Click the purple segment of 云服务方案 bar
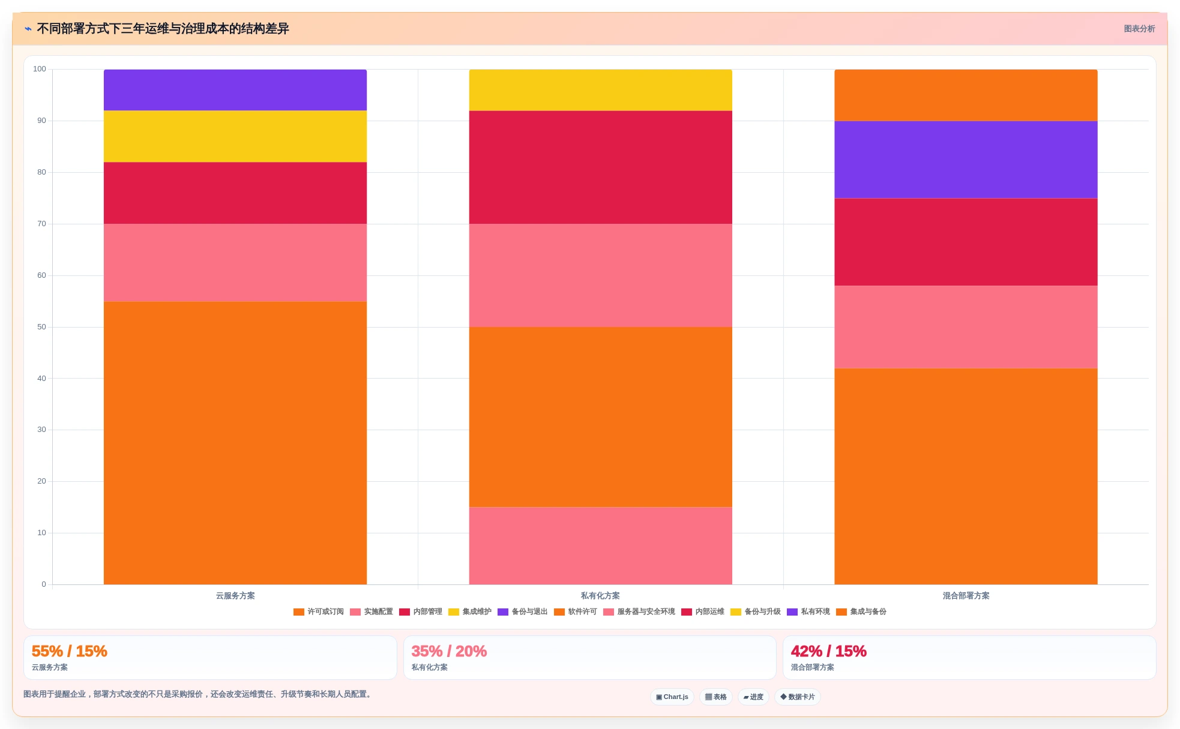This screenshot has width=1180, height=729. [235, 90]
